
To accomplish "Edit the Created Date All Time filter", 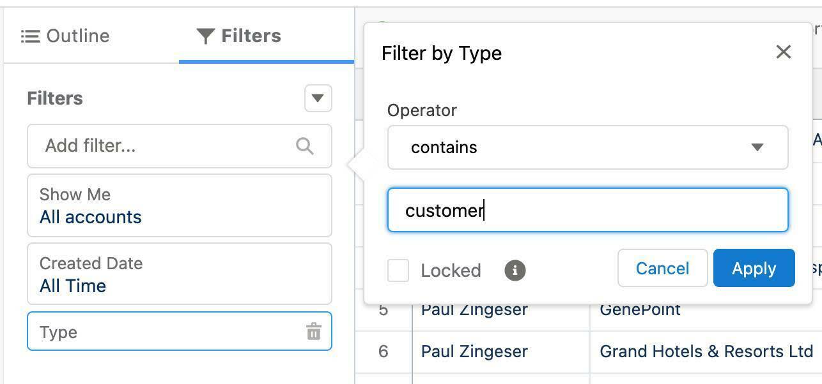I will pos(180,274).
